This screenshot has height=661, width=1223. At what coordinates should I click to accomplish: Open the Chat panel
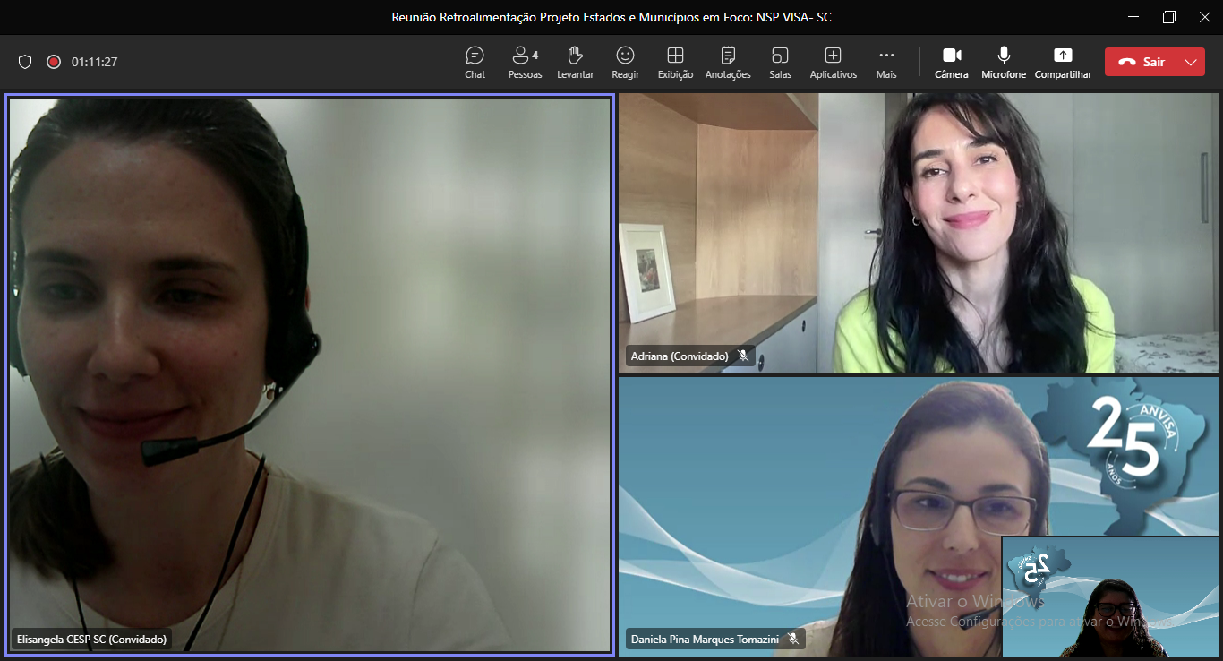(475, 62)
